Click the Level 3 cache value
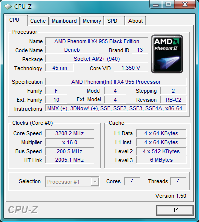Viewport: 199px width, 222px height. click(x=161, y=160)
